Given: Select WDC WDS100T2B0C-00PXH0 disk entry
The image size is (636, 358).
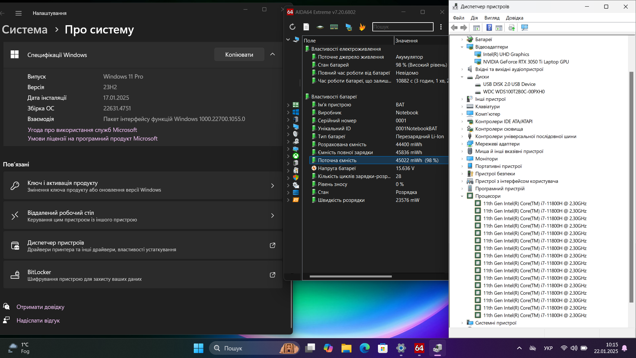Looking at the screenshot, I should pos(513,92).
